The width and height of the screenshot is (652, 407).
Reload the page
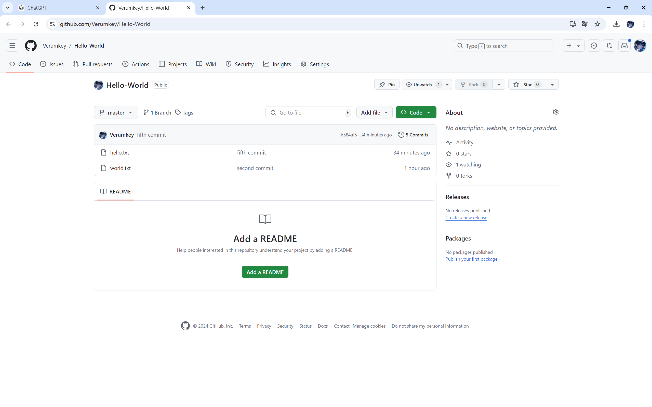(x=36, y=24)
